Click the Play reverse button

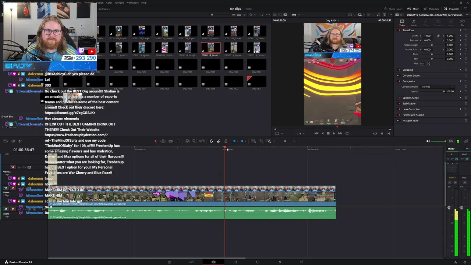(322, 133)
